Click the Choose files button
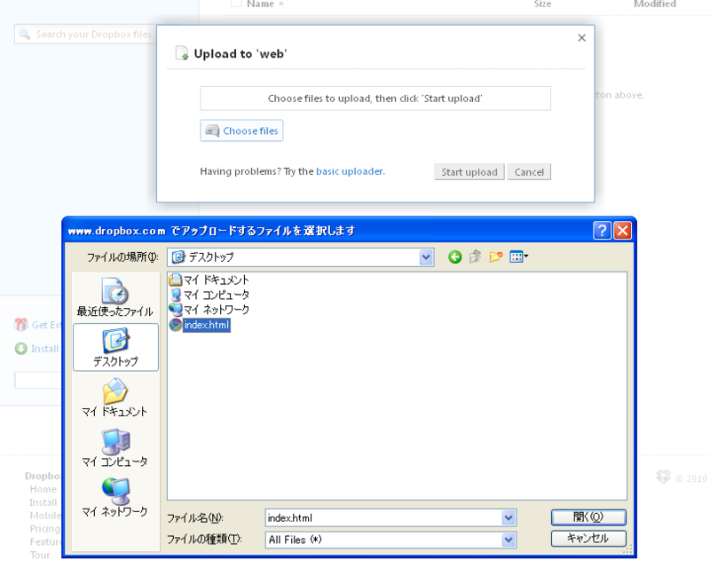The width and height of the screenshot is (710, 576). [241, 130]
